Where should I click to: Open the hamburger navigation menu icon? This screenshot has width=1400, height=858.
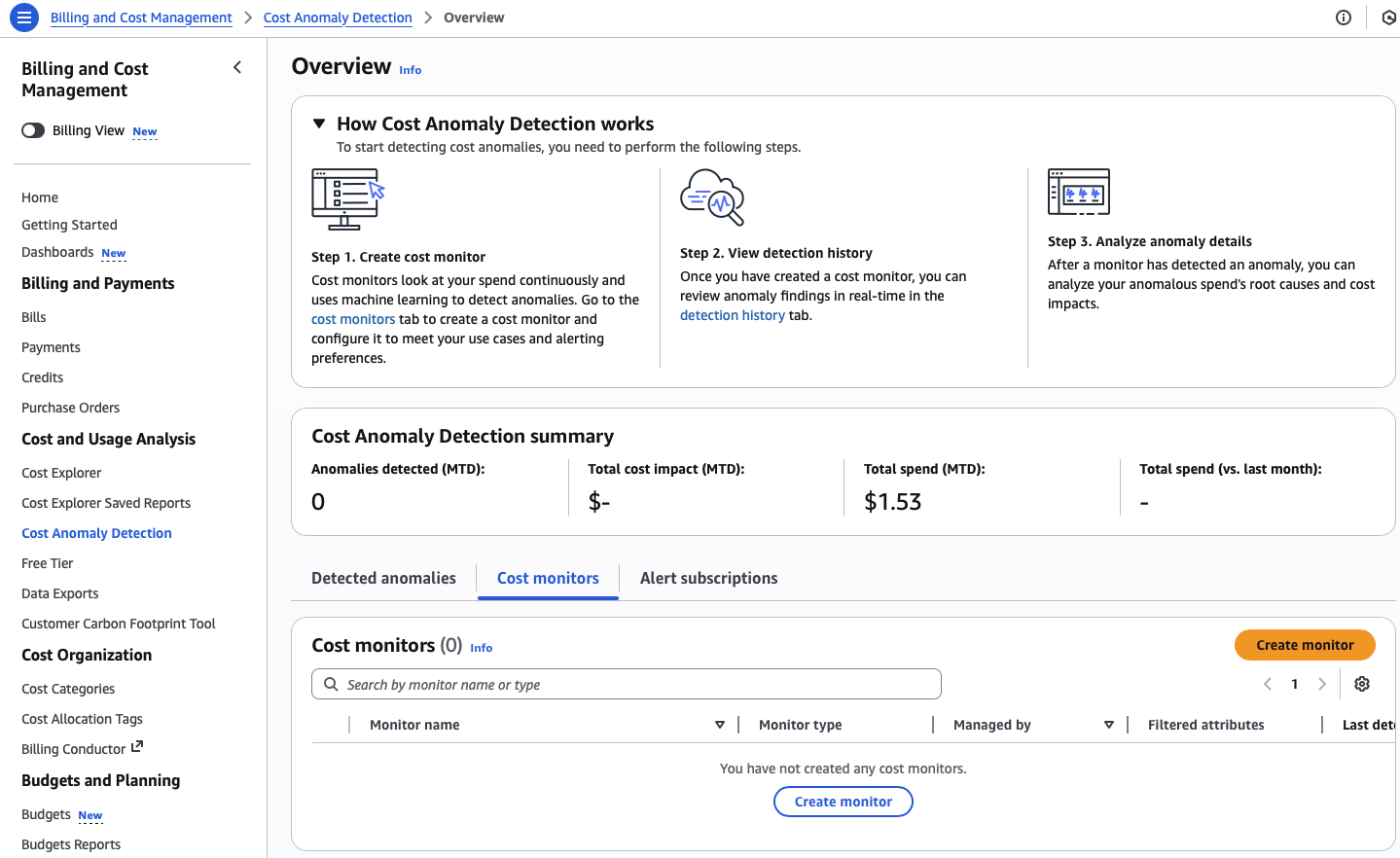pyautogui.click(x=24, y=18)
